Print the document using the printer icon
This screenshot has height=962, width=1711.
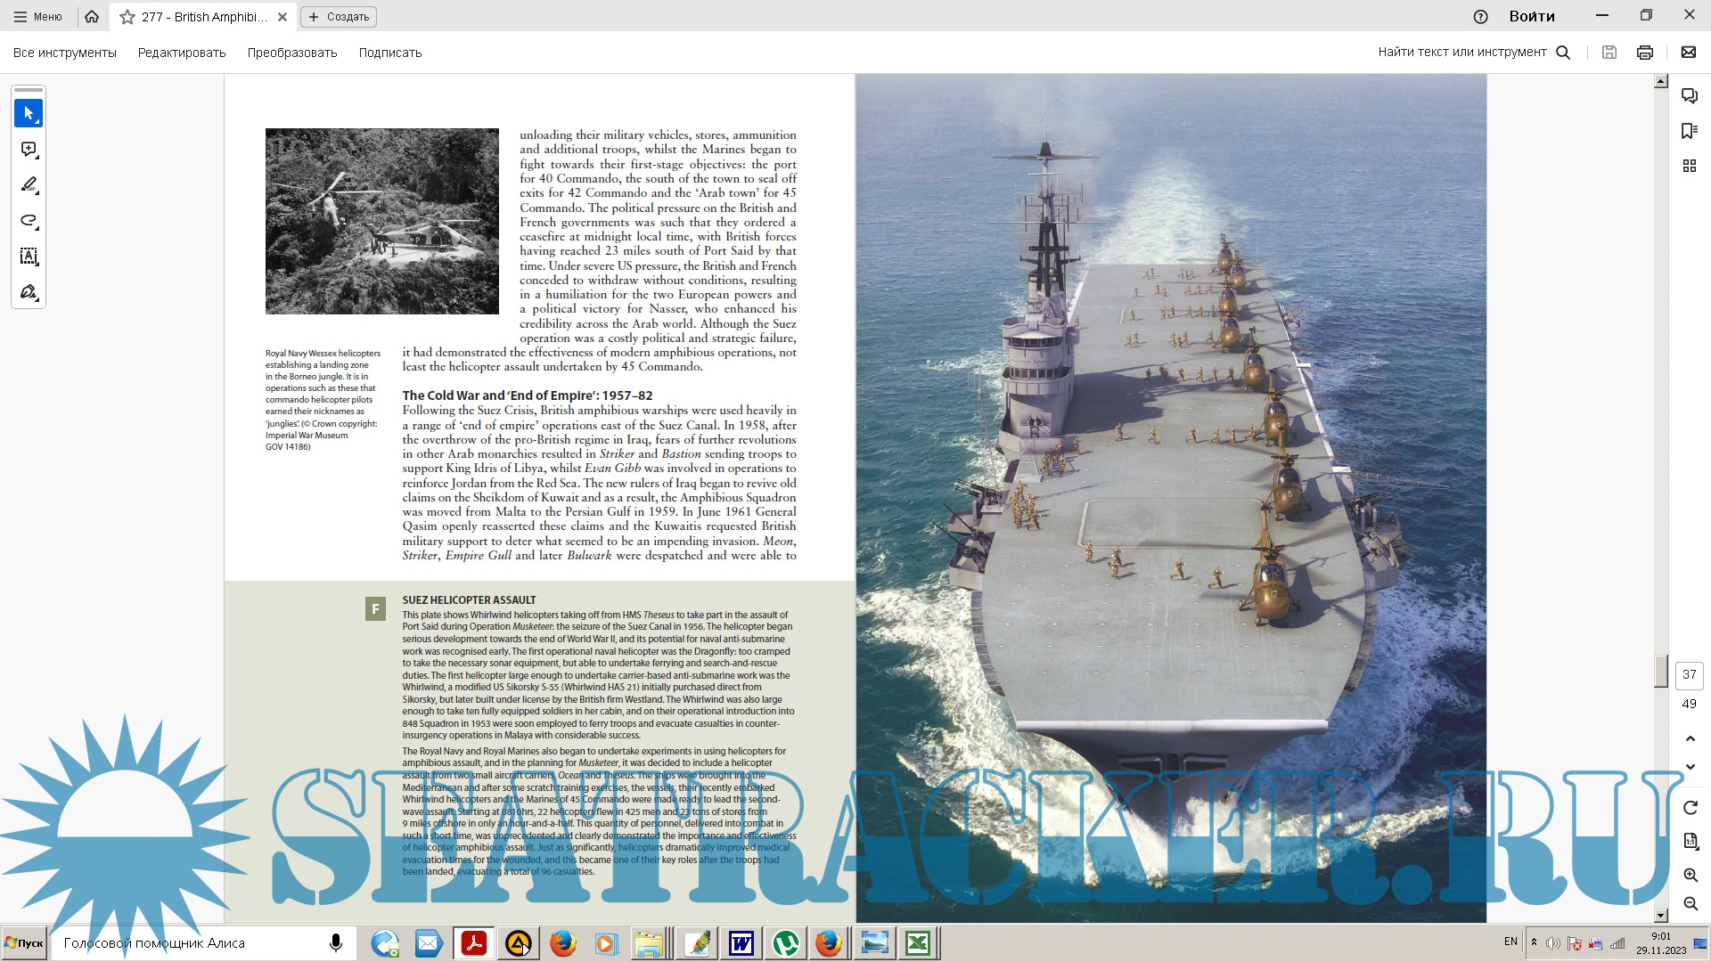point(1645,53)
